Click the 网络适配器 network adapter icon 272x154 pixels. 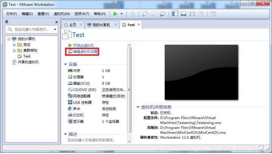70,96
